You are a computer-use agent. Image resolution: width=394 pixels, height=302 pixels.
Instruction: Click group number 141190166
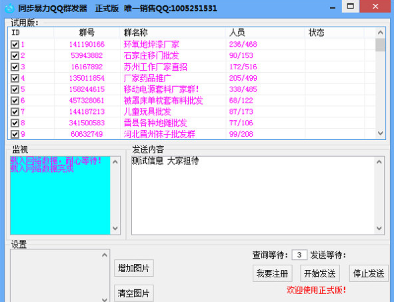(x=87, y=45)
